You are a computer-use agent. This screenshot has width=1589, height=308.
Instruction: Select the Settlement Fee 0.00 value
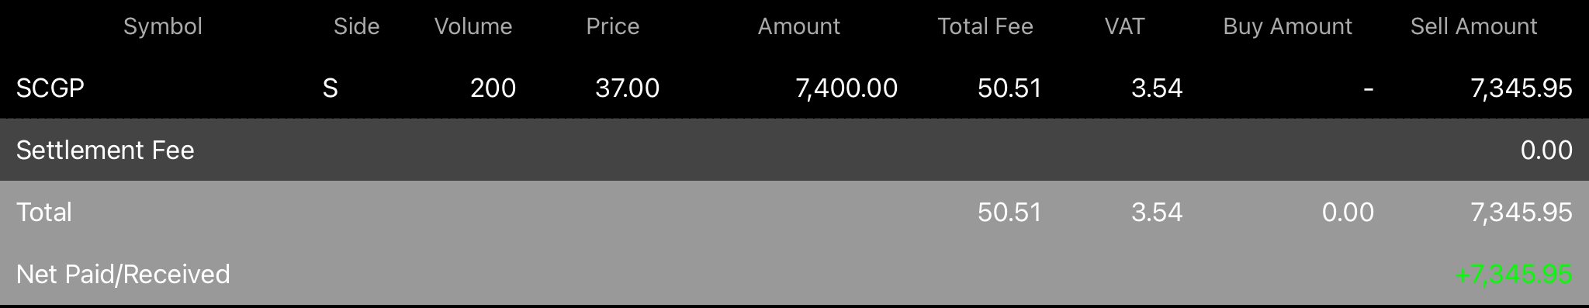tap(1546, 150)
